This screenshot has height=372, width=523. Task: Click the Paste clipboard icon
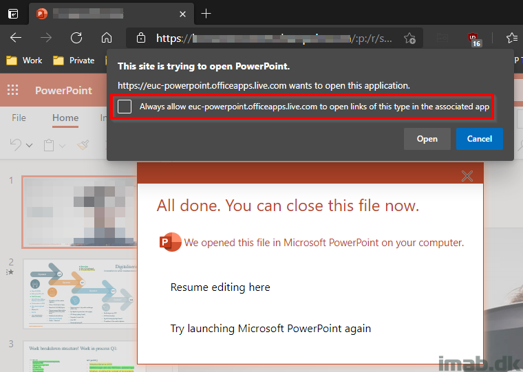(49, 145)
